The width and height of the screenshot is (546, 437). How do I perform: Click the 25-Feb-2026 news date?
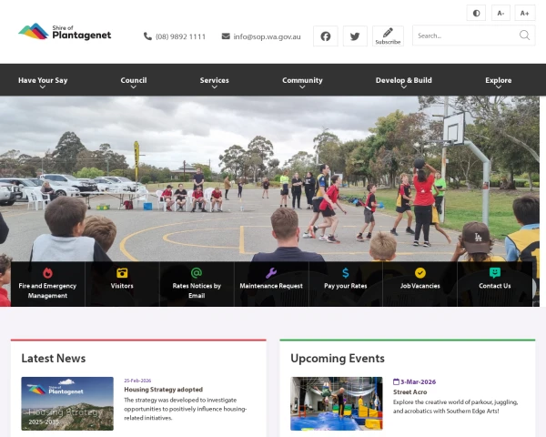137,381
